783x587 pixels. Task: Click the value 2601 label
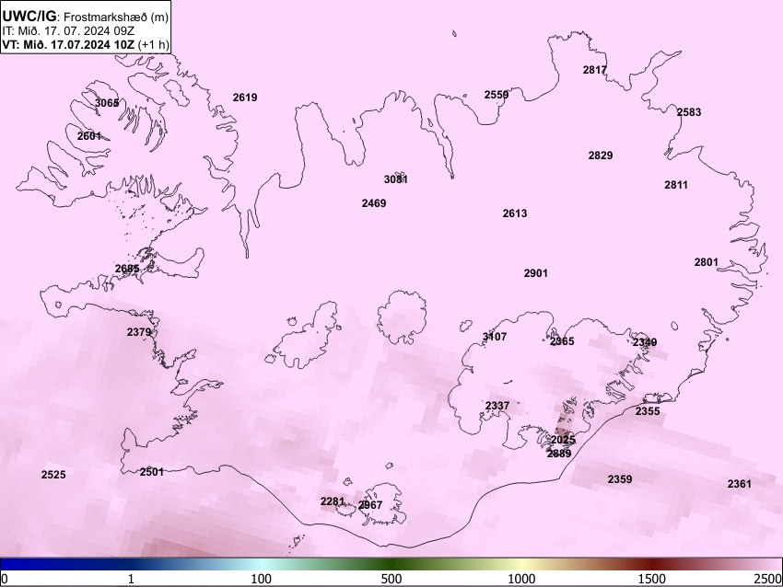[88, 135]
